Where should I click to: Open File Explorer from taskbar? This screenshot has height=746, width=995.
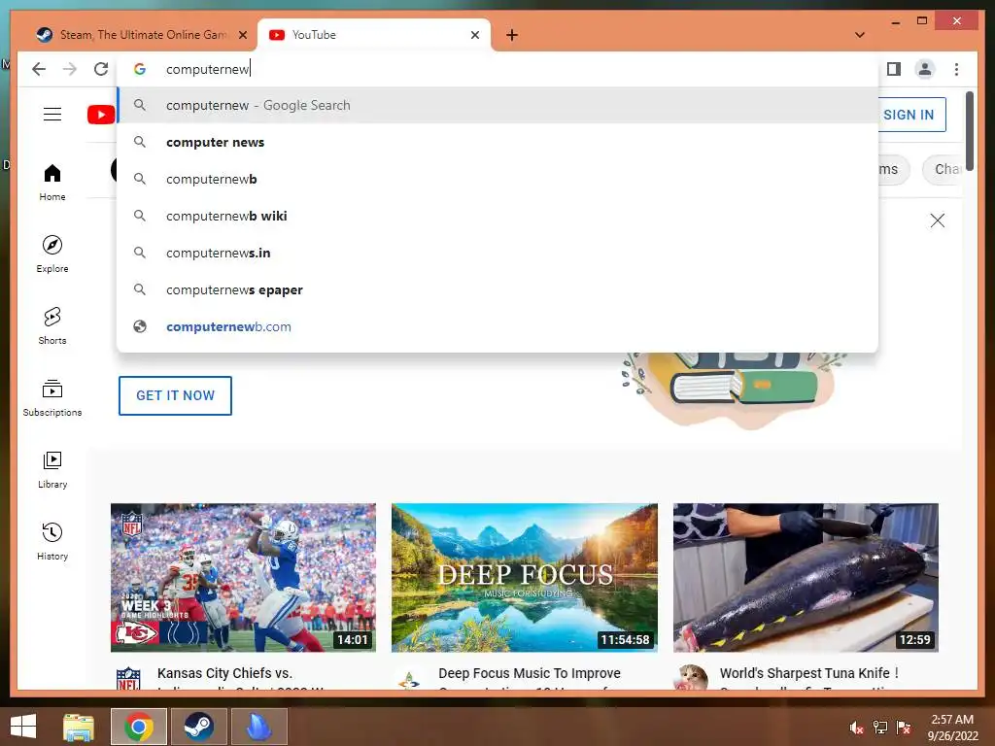[x=79, y=727]
